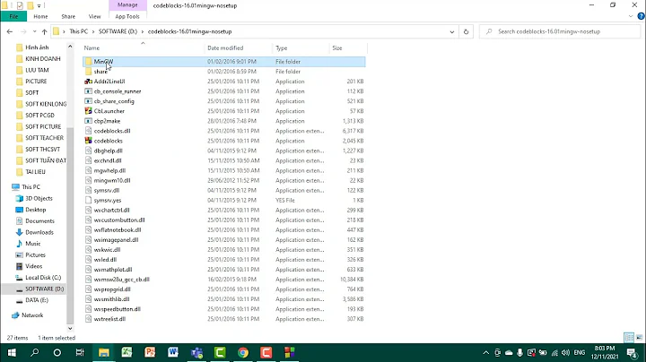Click the codeblocks.dll file icon
This screenshot has width=646, height=362.
88,131
